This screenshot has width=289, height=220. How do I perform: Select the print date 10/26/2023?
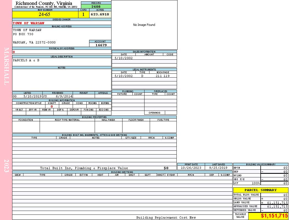191,168
